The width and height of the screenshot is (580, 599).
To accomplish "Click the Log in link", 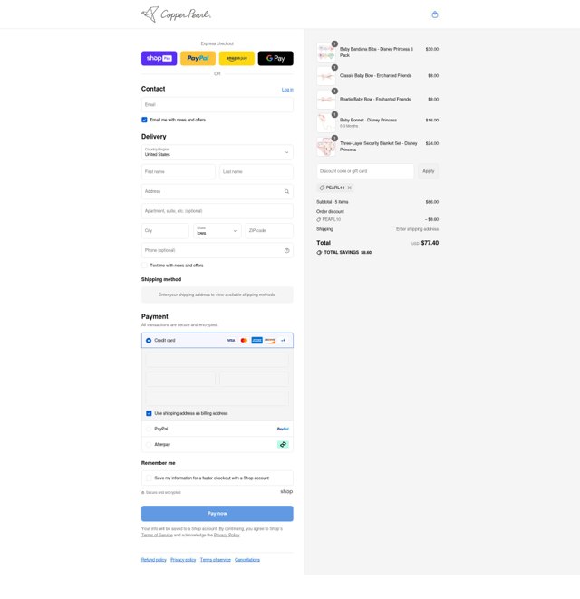I will (x=287, y=90).
